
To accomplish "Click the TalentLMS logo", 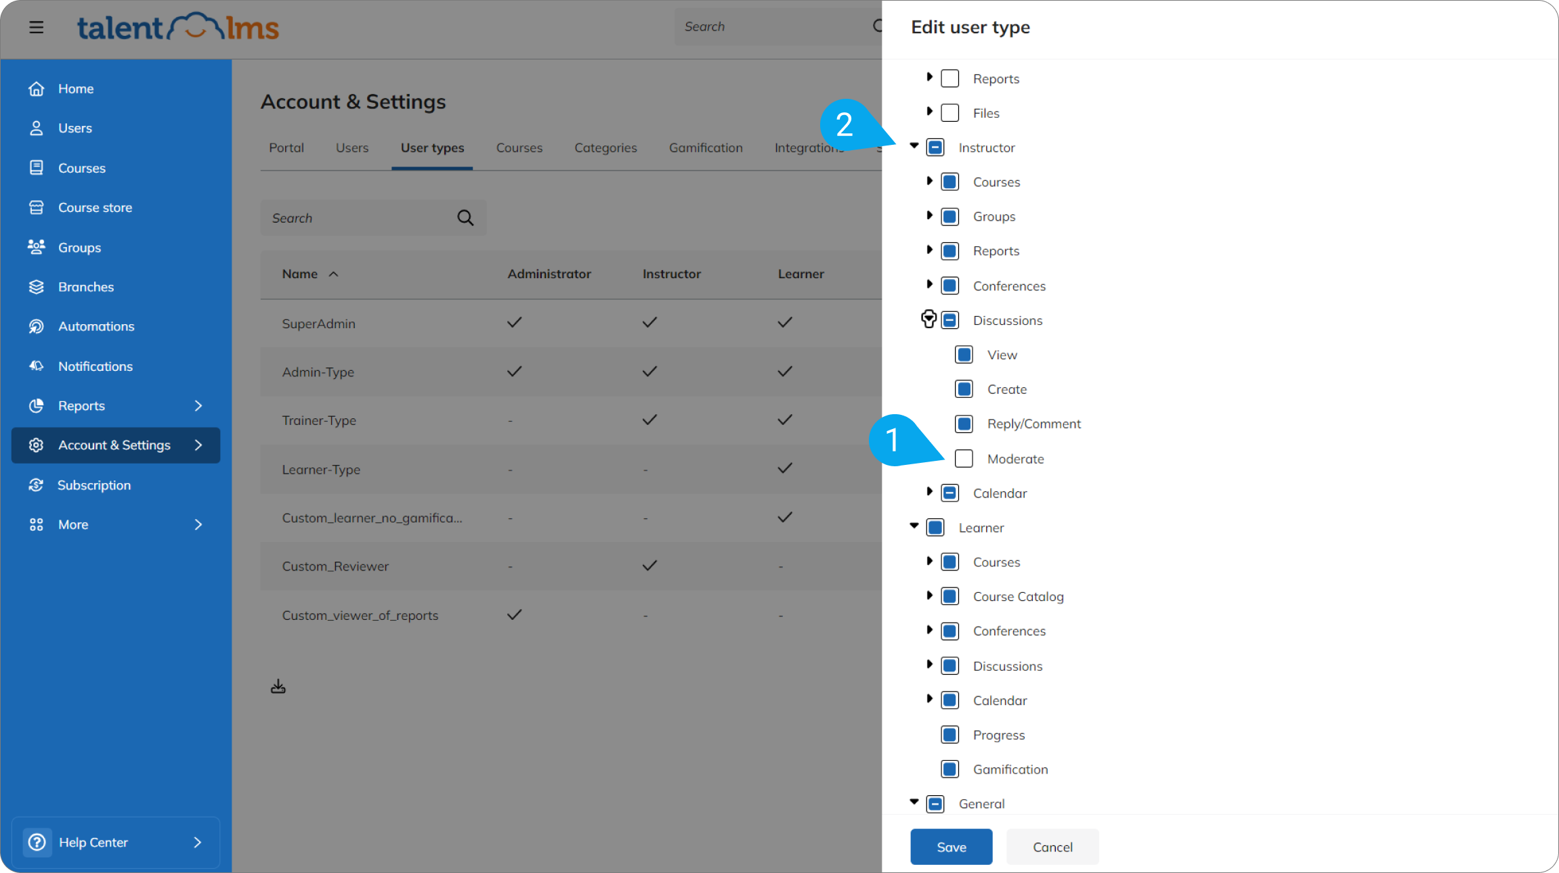I will click(178, 27).
